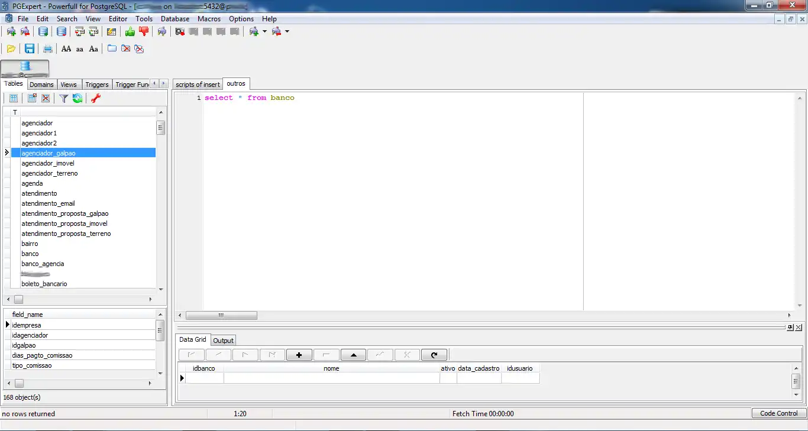808x431 pixels.
Task: Open a file with the yellow folder icon
Action: 11,48
